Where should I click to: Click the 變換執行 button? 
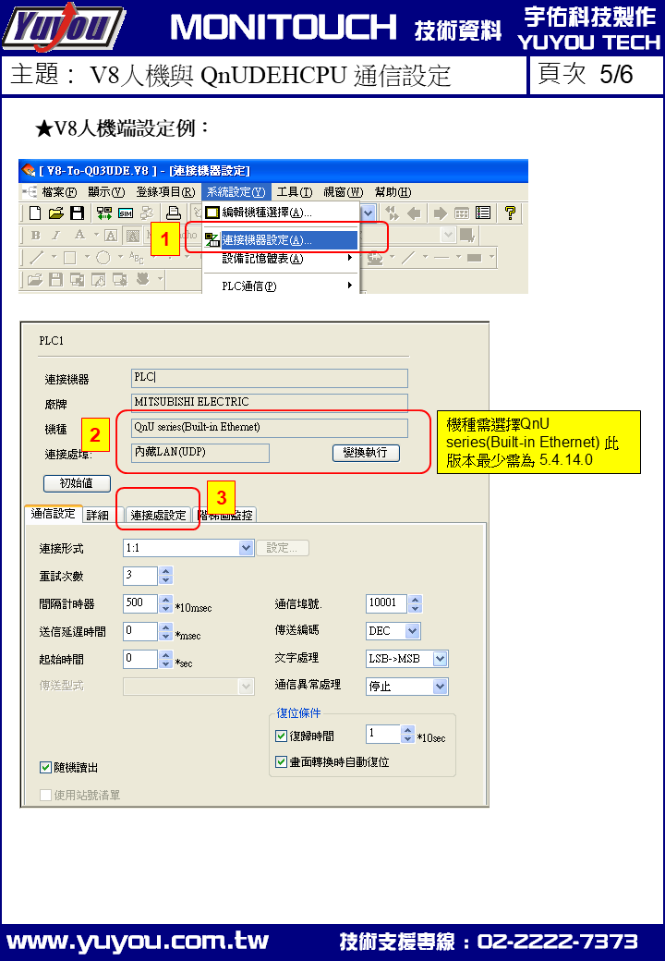[x=366, y=452]
